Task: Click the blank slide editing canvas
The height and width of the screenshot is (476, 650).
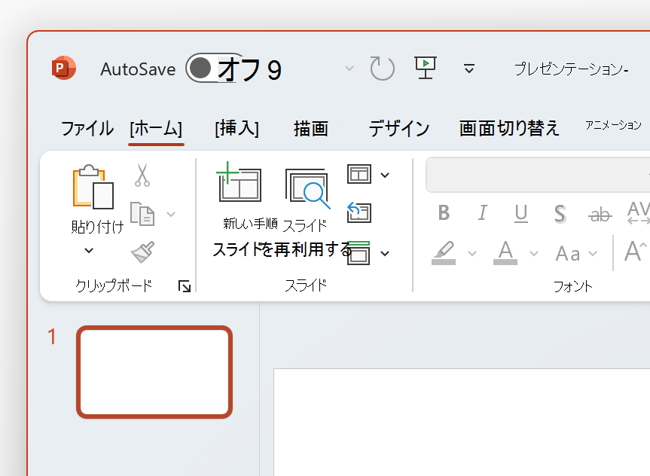Action: [x=462, y=422]
